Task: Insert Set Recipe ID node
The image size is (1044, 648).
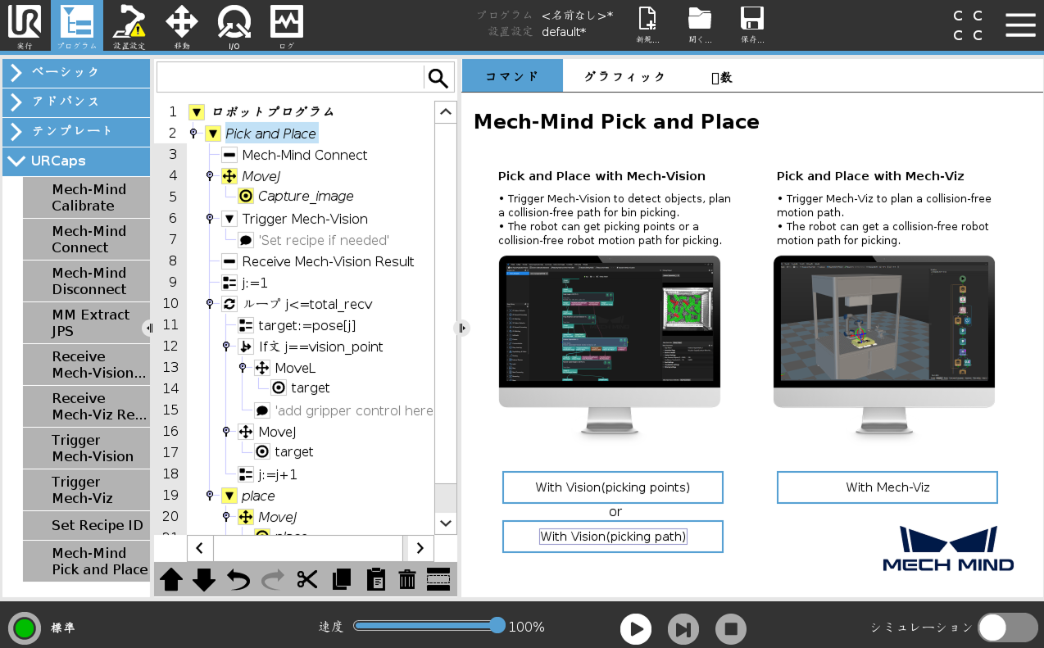Action: coord(87,525)
